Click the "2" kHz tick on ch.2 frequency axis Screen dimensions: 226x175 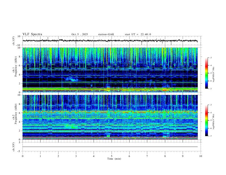pyautogui.click(x=19, y=131)
